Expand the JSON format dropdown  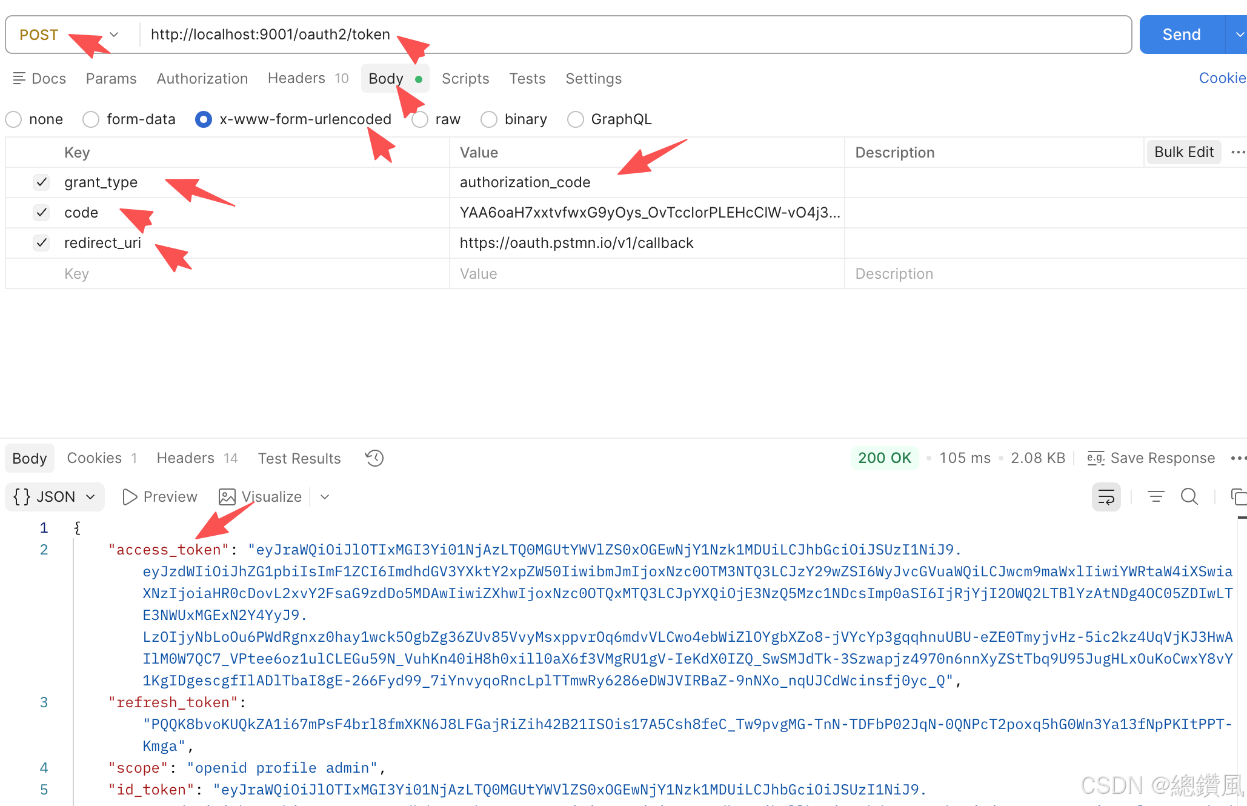[55, 497]
